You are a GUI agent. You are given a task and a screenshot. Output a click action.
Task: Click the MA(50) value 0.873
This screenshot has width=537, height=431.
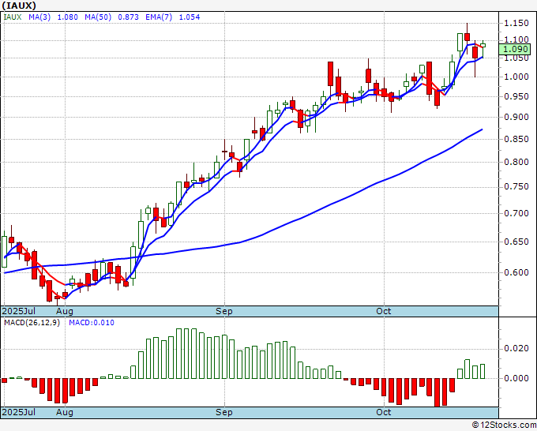point(128,17)
